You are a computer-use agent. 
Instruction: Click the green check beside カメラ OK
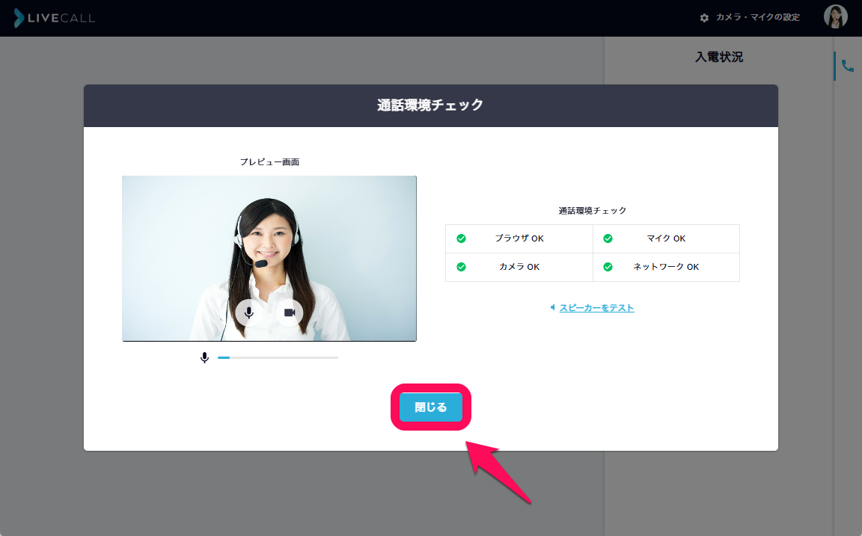pos(461,267)
